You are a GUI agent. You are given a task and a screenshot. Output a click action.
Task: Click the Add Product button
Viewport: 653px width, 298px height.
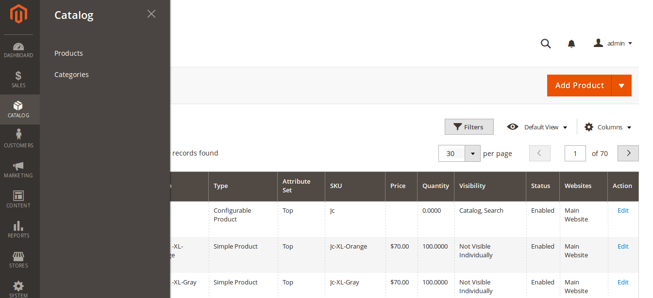pyautogui.click(x=579, y=85)
